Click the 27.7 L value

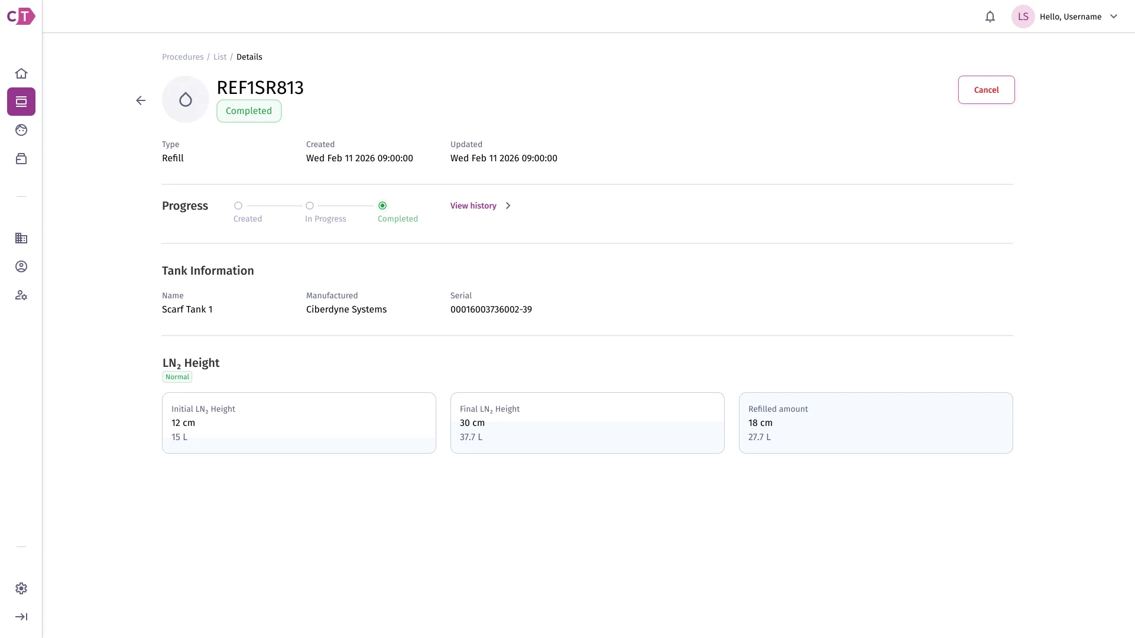(x=760, y=437)
